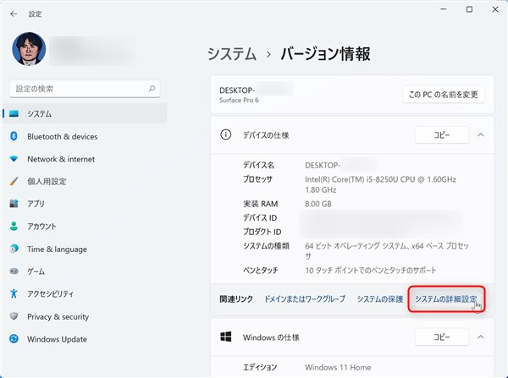Click the ペンとタッチ label
The image size is (508, 378).
(261, 271)
